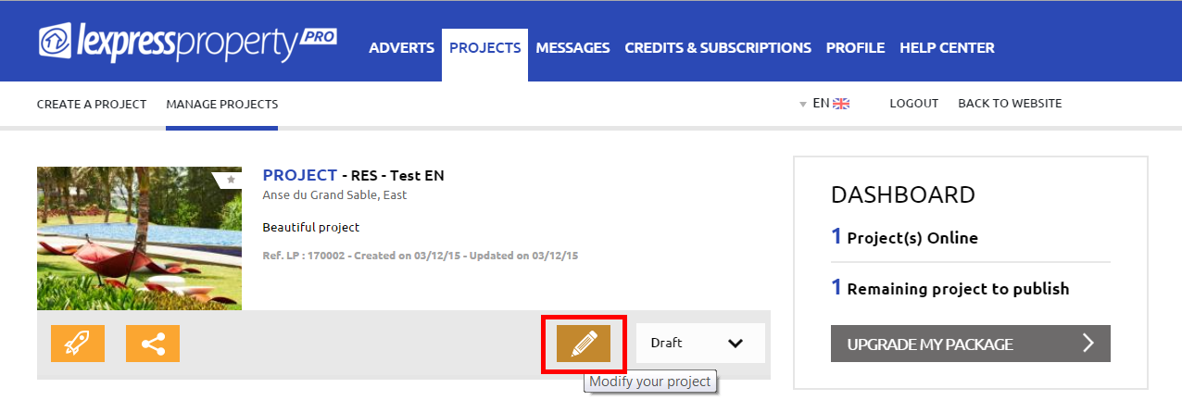The width and height of the screenshot is (1182, 413).
Task: Expand the EN language selector arrow
Action: (803, 105)
